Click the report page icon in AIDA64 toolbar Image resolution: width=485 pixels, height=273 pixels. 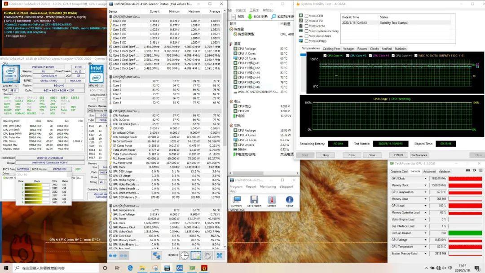click(x=234, y=16)
